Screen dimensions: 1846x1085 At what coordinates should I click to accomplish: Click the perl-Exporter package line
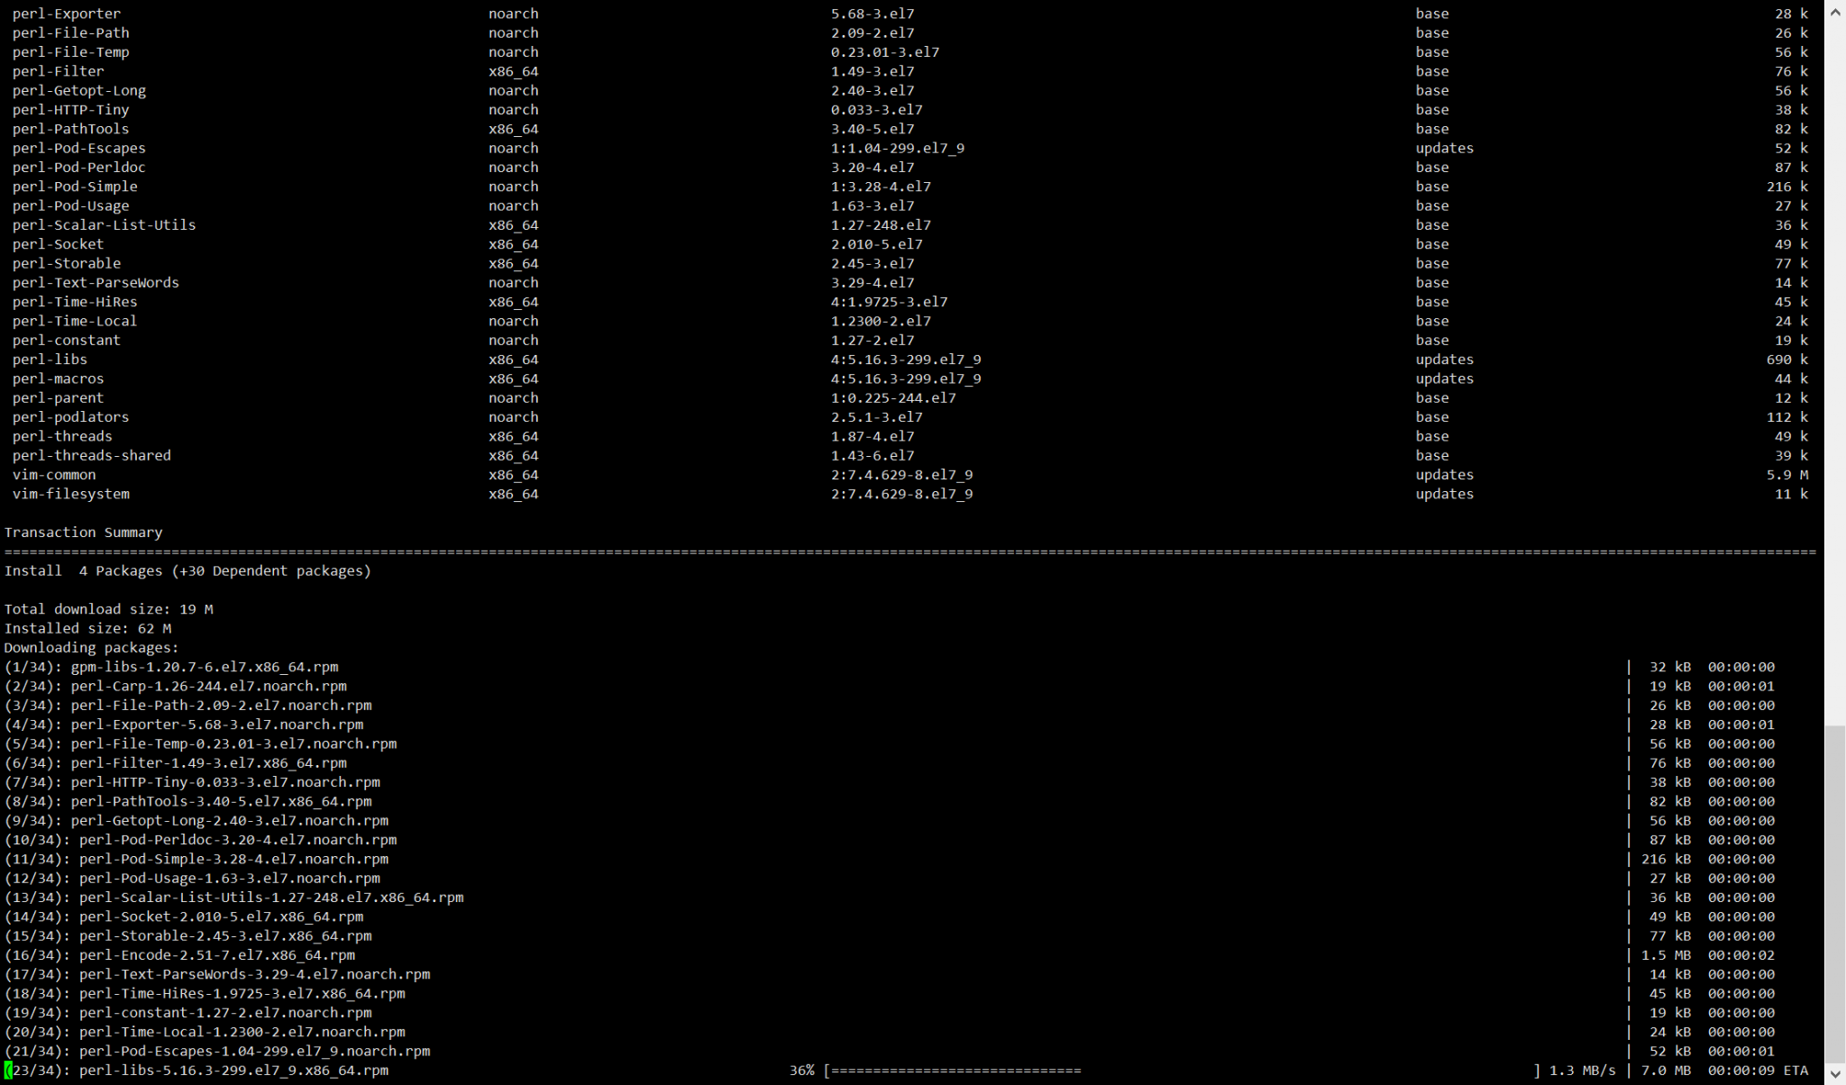(x=67, y=13)
